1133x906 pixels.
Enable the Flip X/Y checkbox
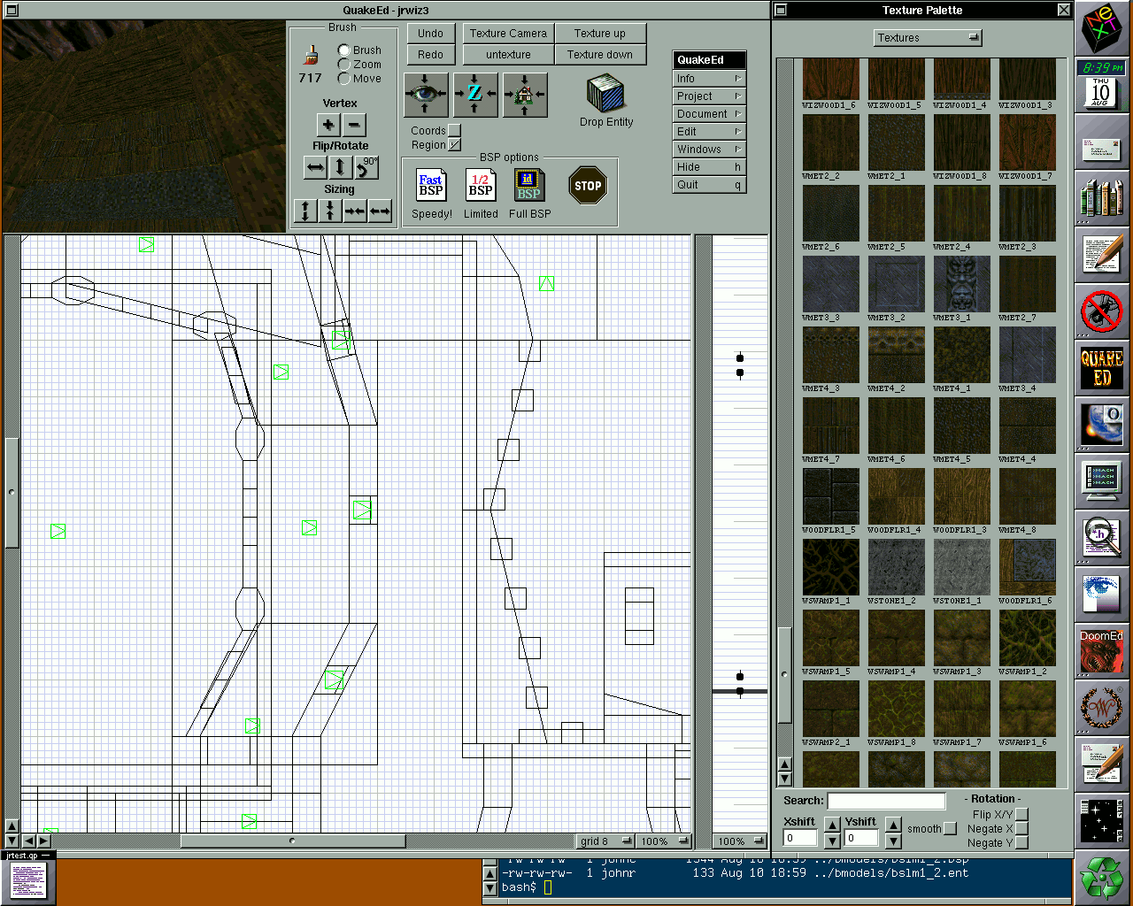click(1022, 814)
